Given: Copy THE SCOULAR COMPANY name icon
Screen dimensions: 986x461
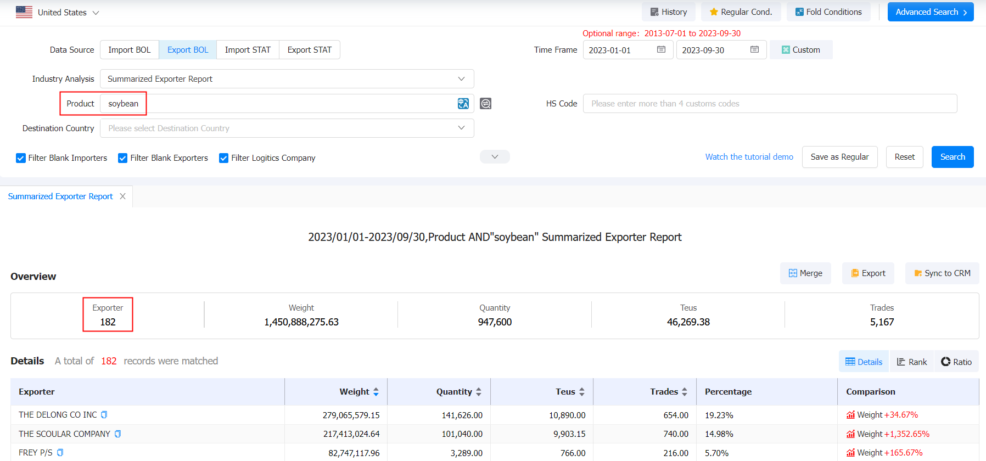Looking at the screenshot, I should coord(117,434).
